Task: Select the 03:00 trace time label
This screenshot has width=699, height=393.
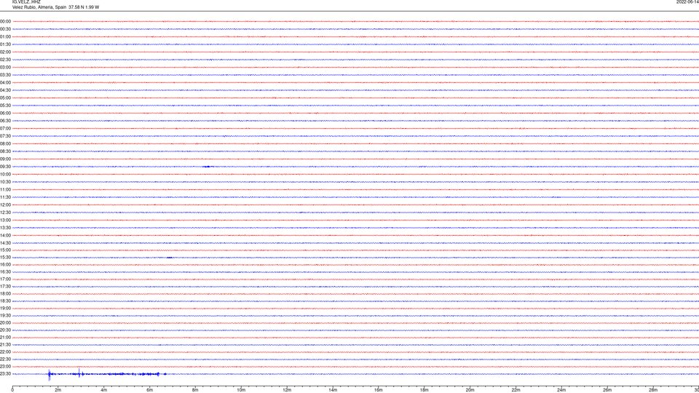Action: (5, 67)
